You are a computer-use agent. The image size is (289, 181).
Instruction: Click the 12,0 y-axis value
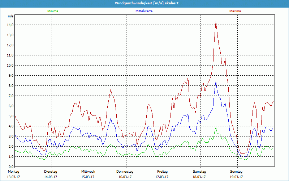click(10, 45)
